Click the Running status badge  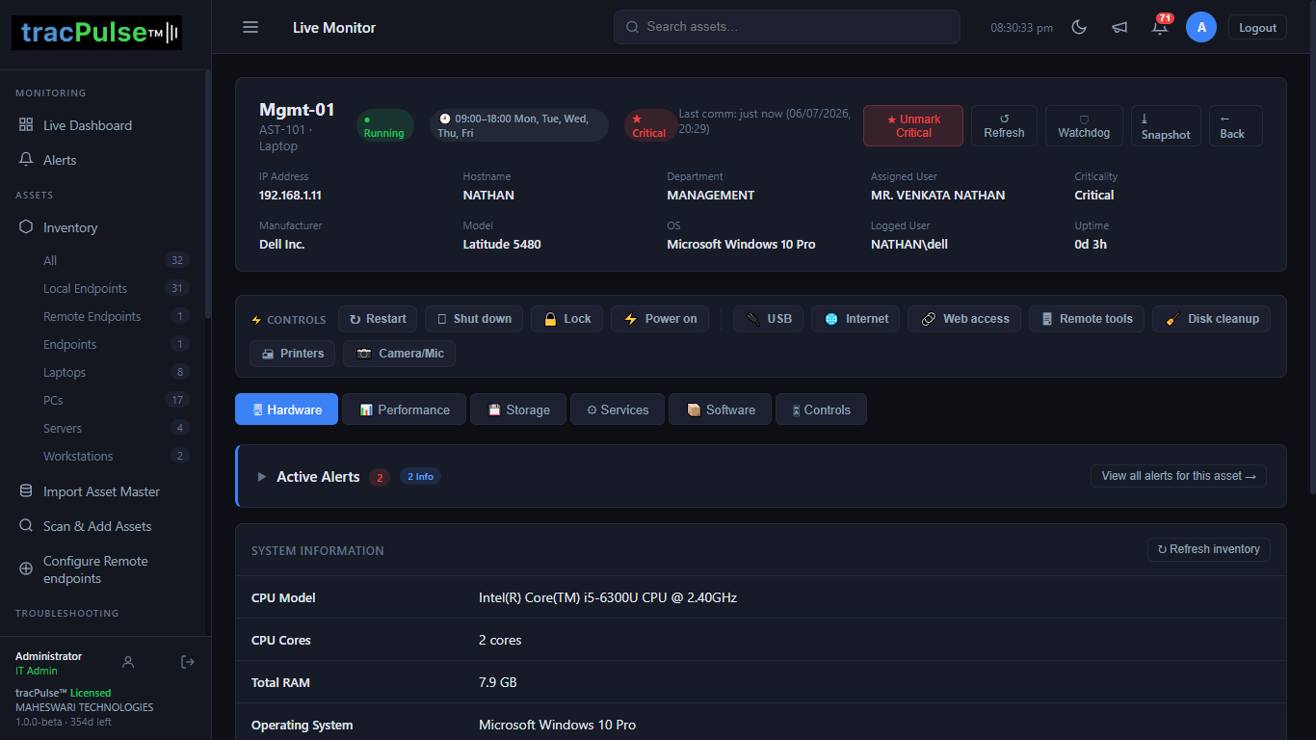tap(384, 126)
